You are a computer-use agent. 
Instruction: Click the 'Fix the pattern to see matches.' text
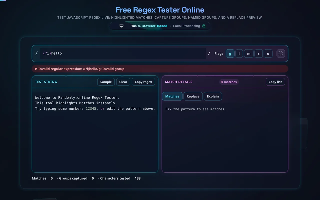(196, 109)
